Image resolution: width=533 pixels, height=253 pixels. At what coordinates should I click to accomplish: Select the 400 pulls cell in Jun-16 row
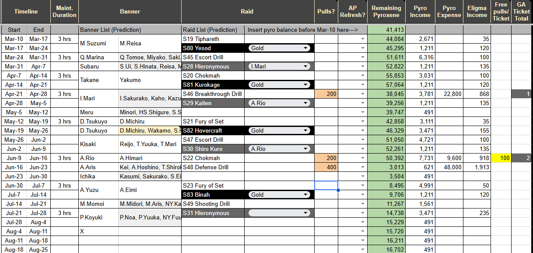[x=326, y=167]
